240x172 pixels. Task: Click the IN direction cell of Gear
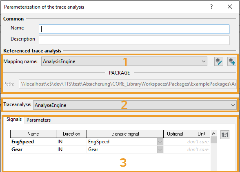(x=71, y=149)
